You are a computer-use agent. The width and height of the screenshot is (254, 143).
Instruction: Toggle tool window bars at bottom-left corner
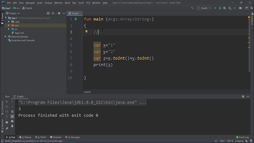2,141
